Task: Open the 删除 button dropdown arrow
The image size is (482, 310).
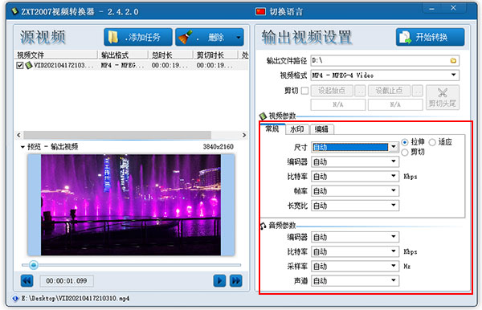Action: click(239, 38)
